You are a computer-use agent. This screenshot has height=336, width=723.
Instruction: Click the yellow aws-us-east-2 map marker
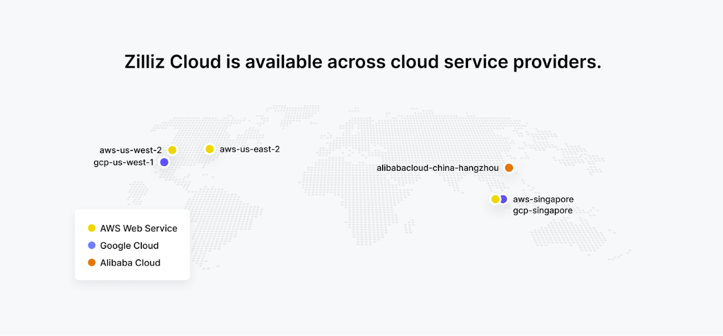point(209,149)
